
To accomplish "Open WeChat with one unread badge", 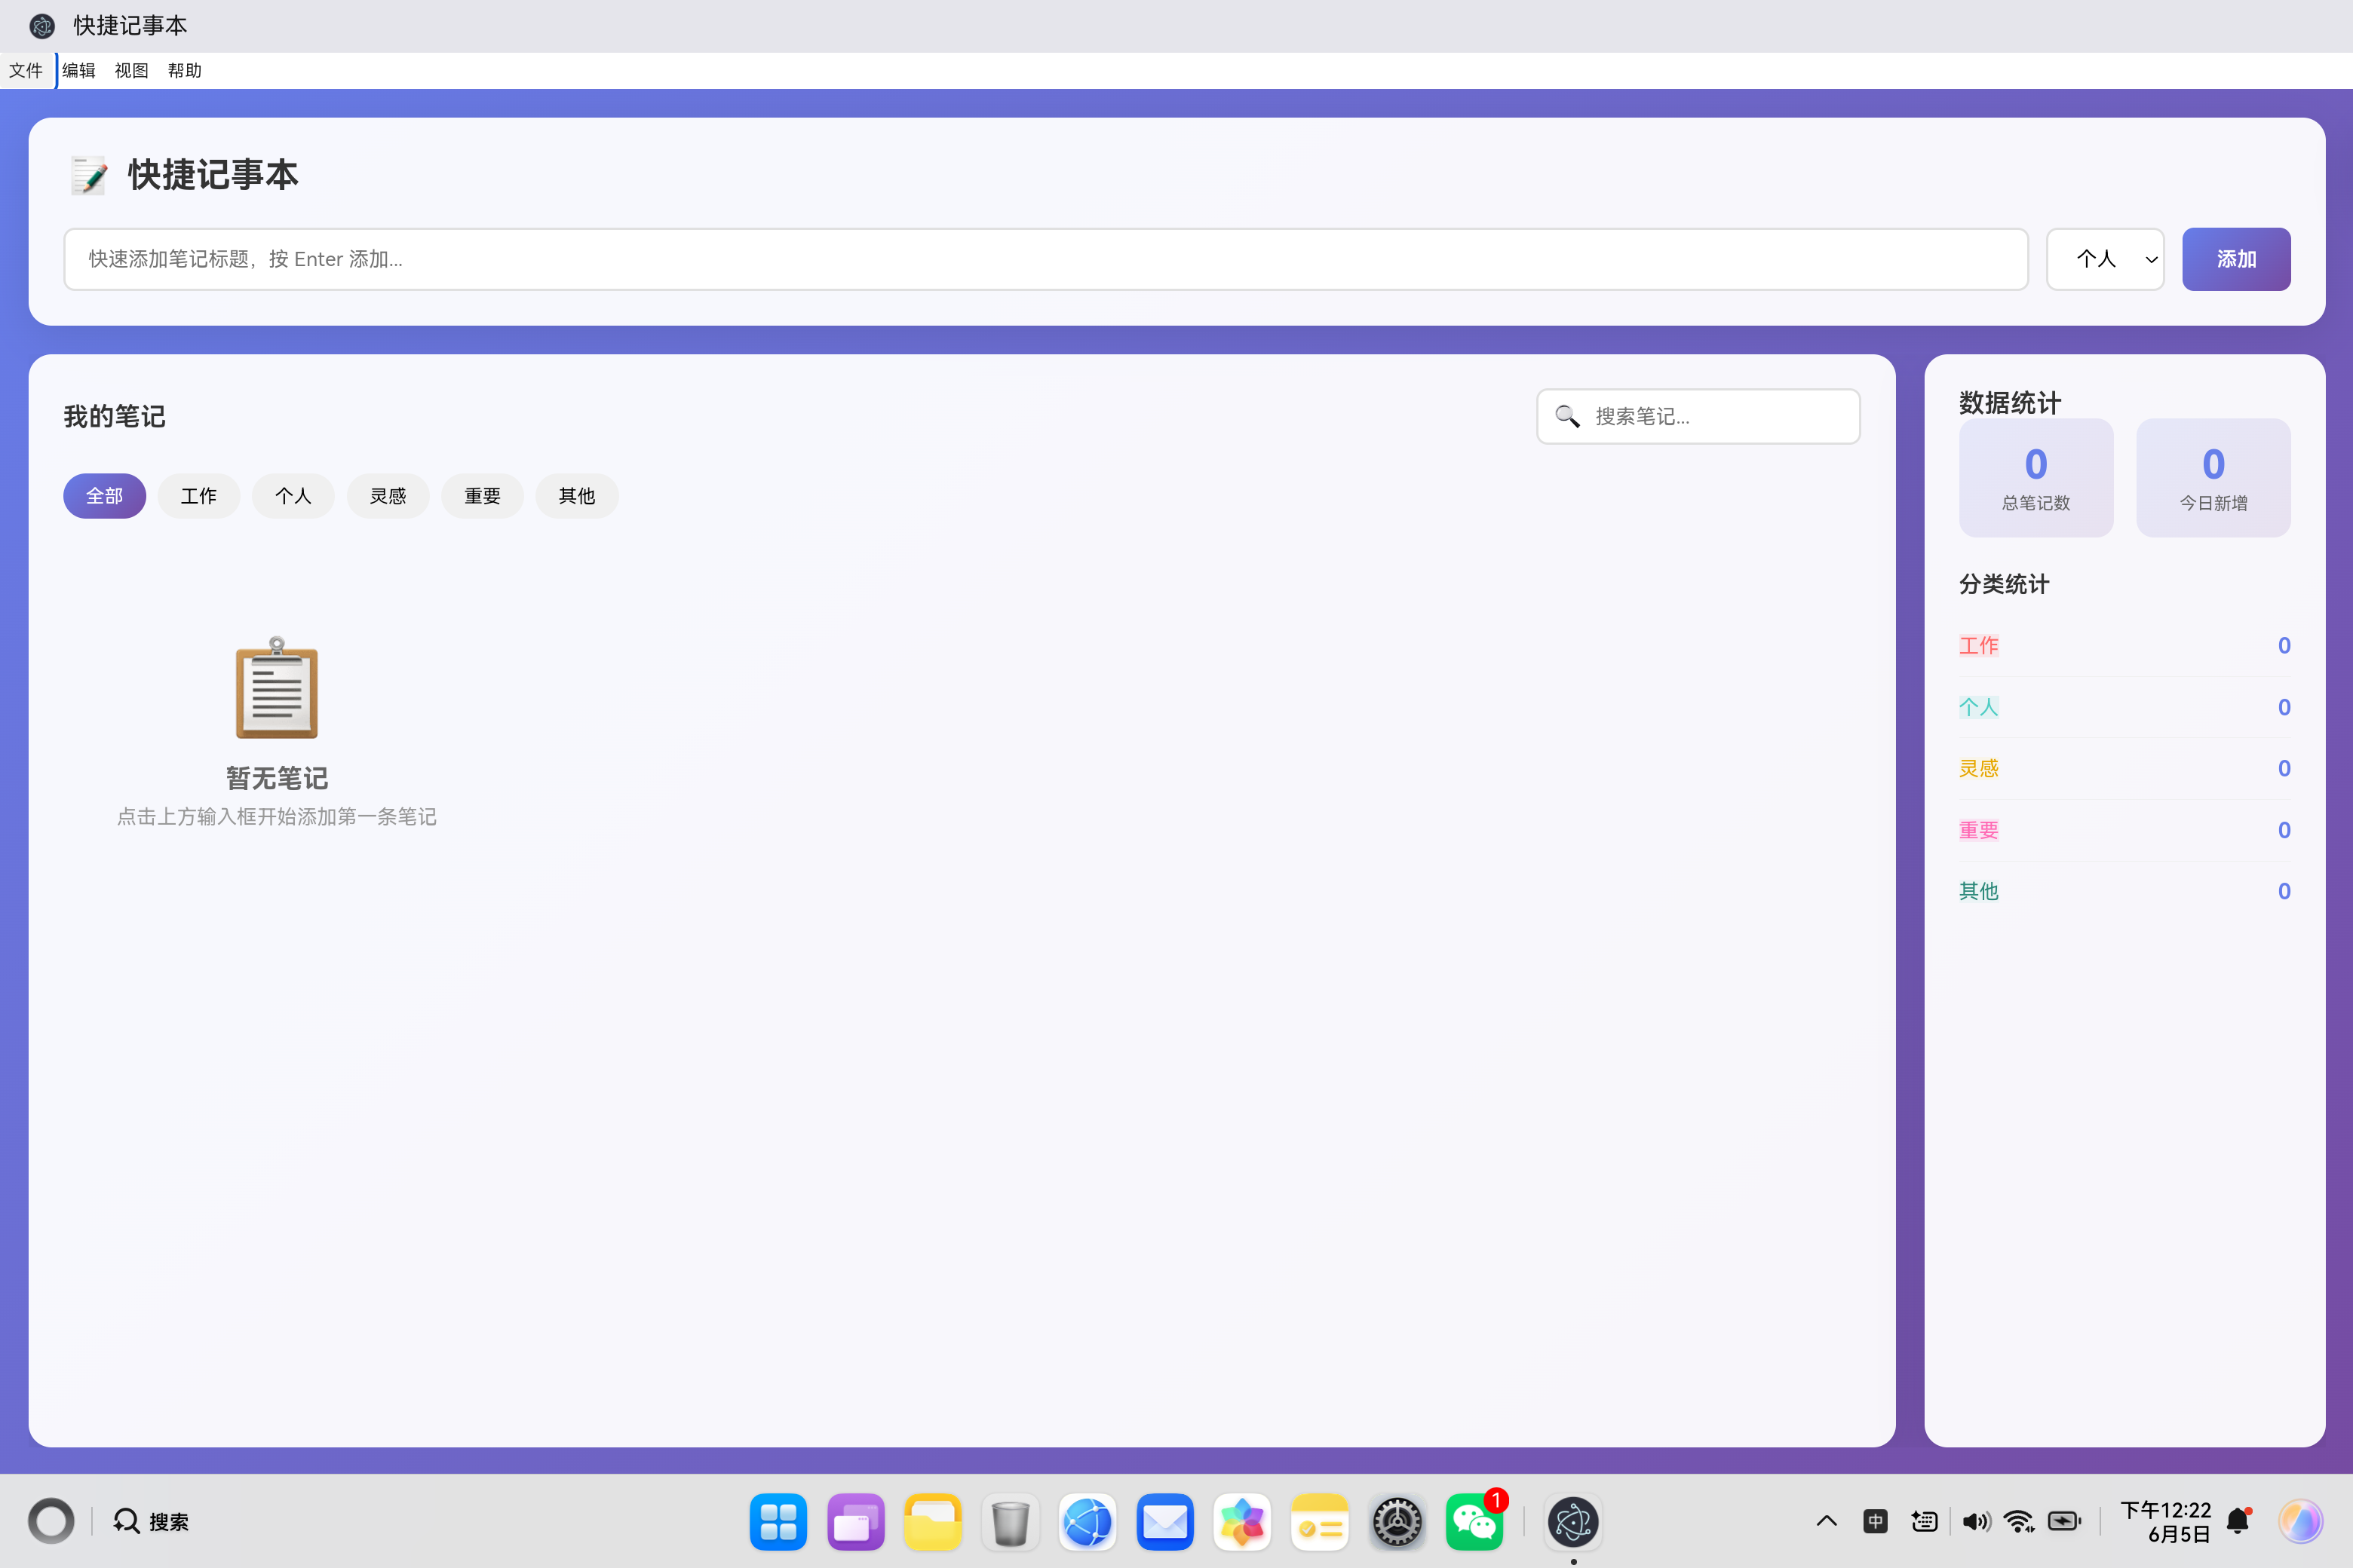I will click(x=1474, y=1521).
